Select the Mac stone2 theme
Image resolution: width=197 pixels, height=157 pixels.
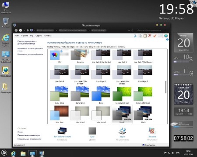pyautogui.click(x=101, y=114)
